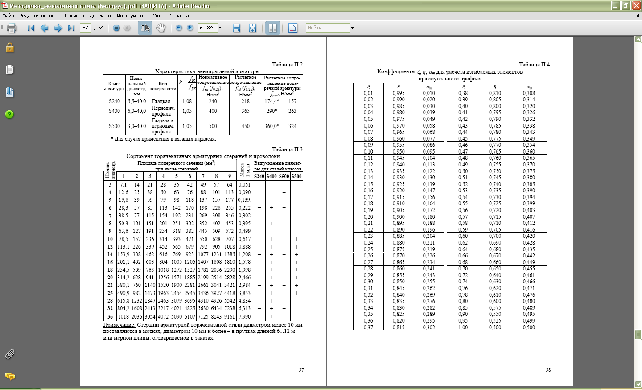Click the Найти search field

pos(328,28)
